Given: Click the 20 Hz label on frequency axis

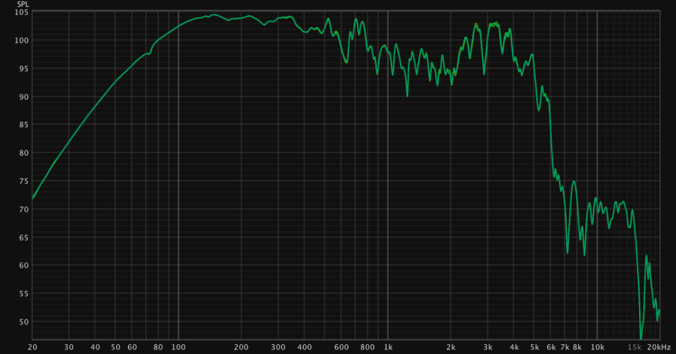Looking at the screenshot, I should coord(33,347).
